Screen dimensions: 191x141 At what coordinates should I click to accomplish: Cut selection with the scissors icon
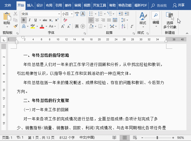15,14
